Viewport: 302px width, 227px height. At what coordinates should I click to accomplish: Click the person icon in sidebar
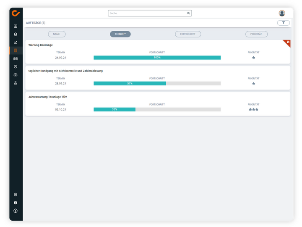16,83
